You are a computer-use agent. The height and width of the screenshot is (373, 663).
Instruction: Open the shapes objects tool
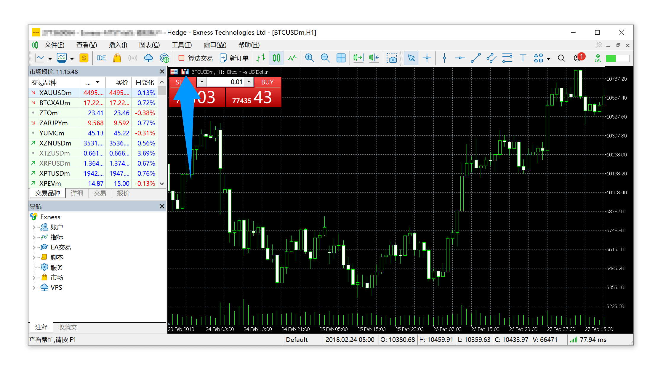pyautogui.click(x=538, y=58)
